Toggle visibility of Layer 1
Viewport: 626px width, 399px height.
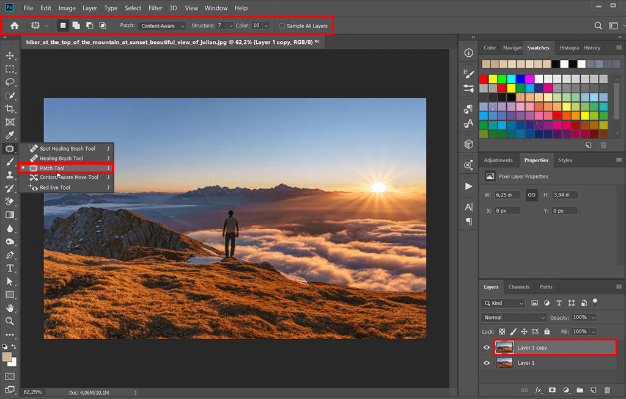pyautogui.click(x=487, y=363)
